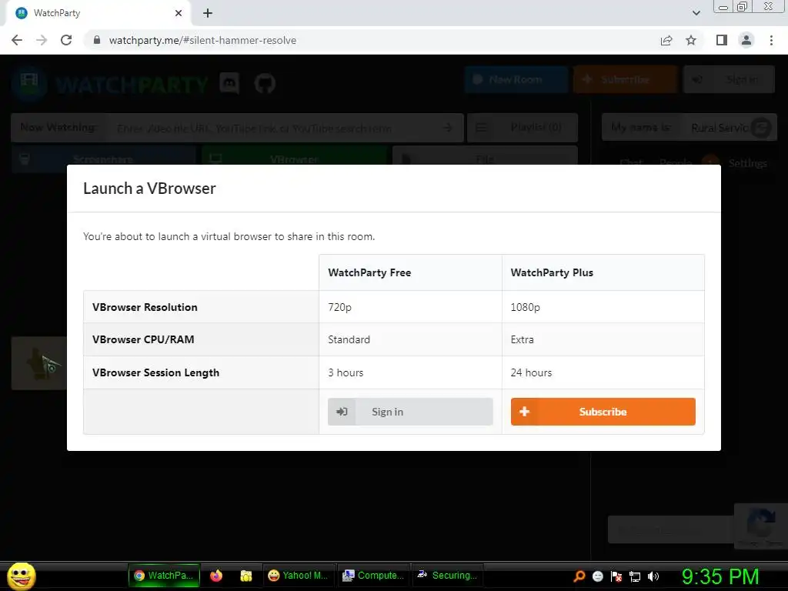788x591 pixels.
Task: Click the smiley face start button
Action: (22, 576)
